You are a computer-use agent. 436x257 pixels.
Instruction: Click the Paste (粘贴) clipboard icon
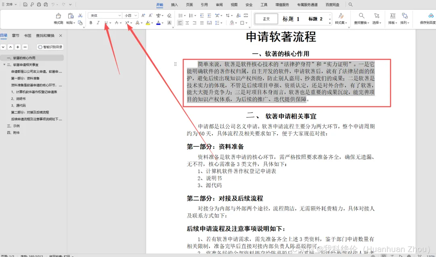coord(71,16)
